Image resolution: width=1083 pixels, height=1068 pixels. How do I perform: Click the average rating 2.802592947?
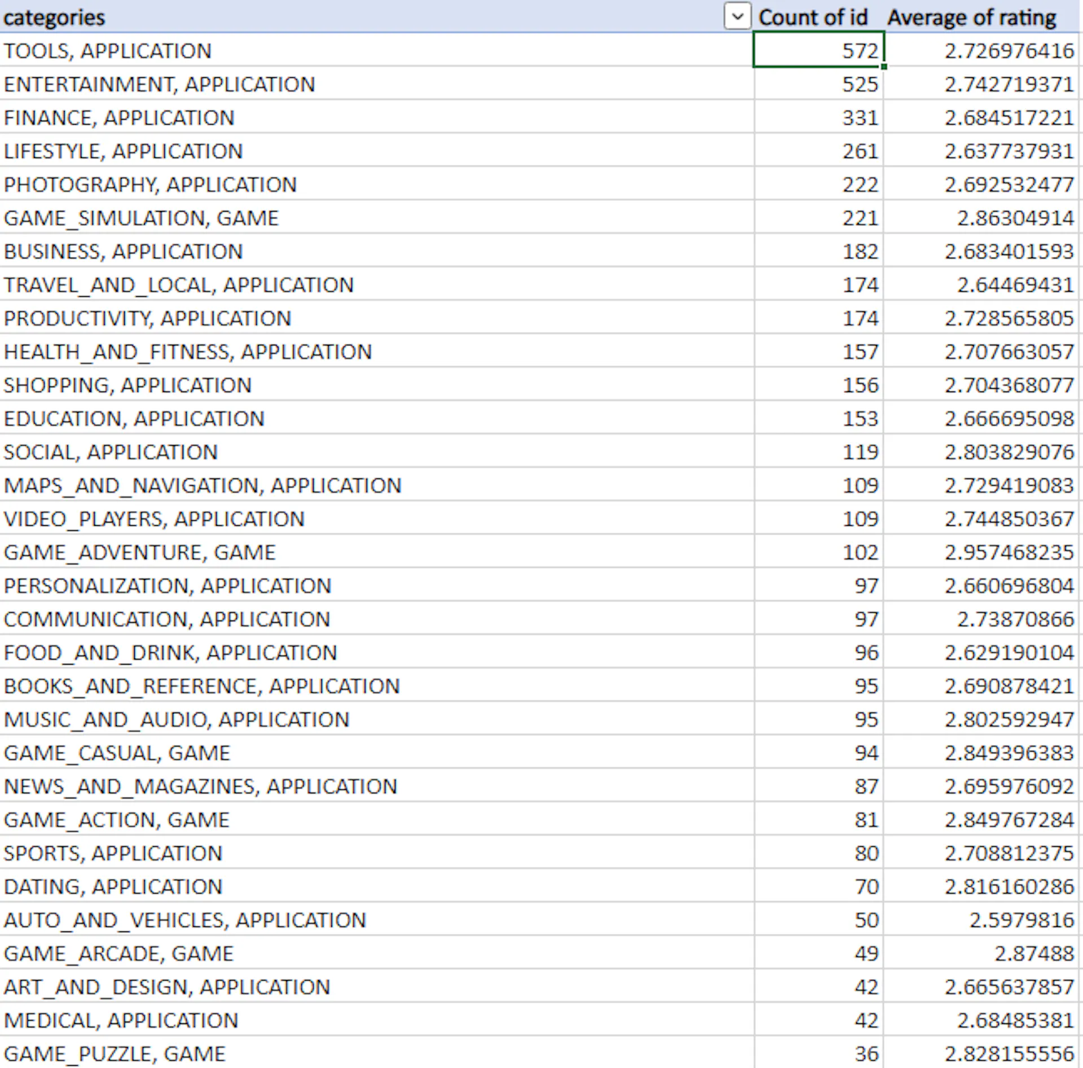click(x=981, y=719)
